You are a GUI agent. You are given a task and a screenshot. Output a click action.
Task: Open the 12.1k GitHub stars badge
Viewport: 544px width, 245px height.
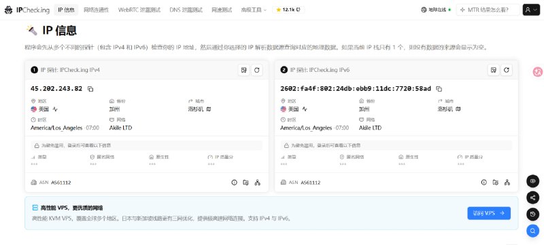point(288,10)
